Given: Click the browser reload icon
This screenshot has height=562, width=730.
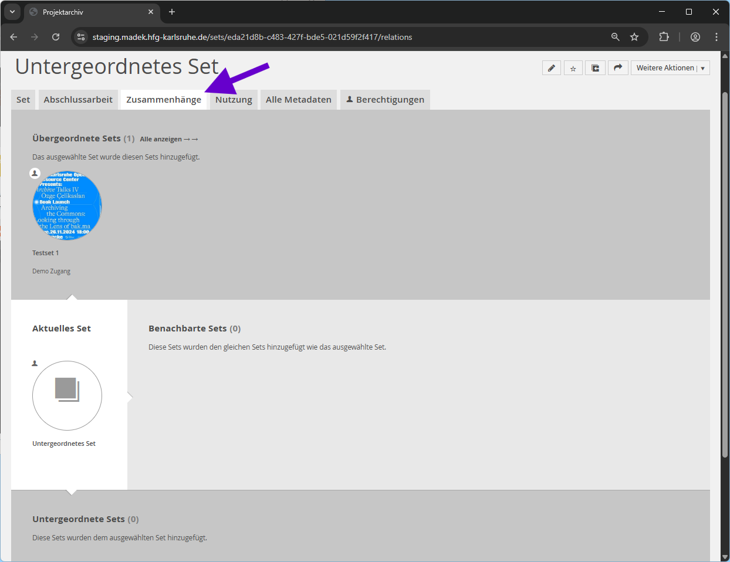Looking at the screenshot, I should point(56,37).
